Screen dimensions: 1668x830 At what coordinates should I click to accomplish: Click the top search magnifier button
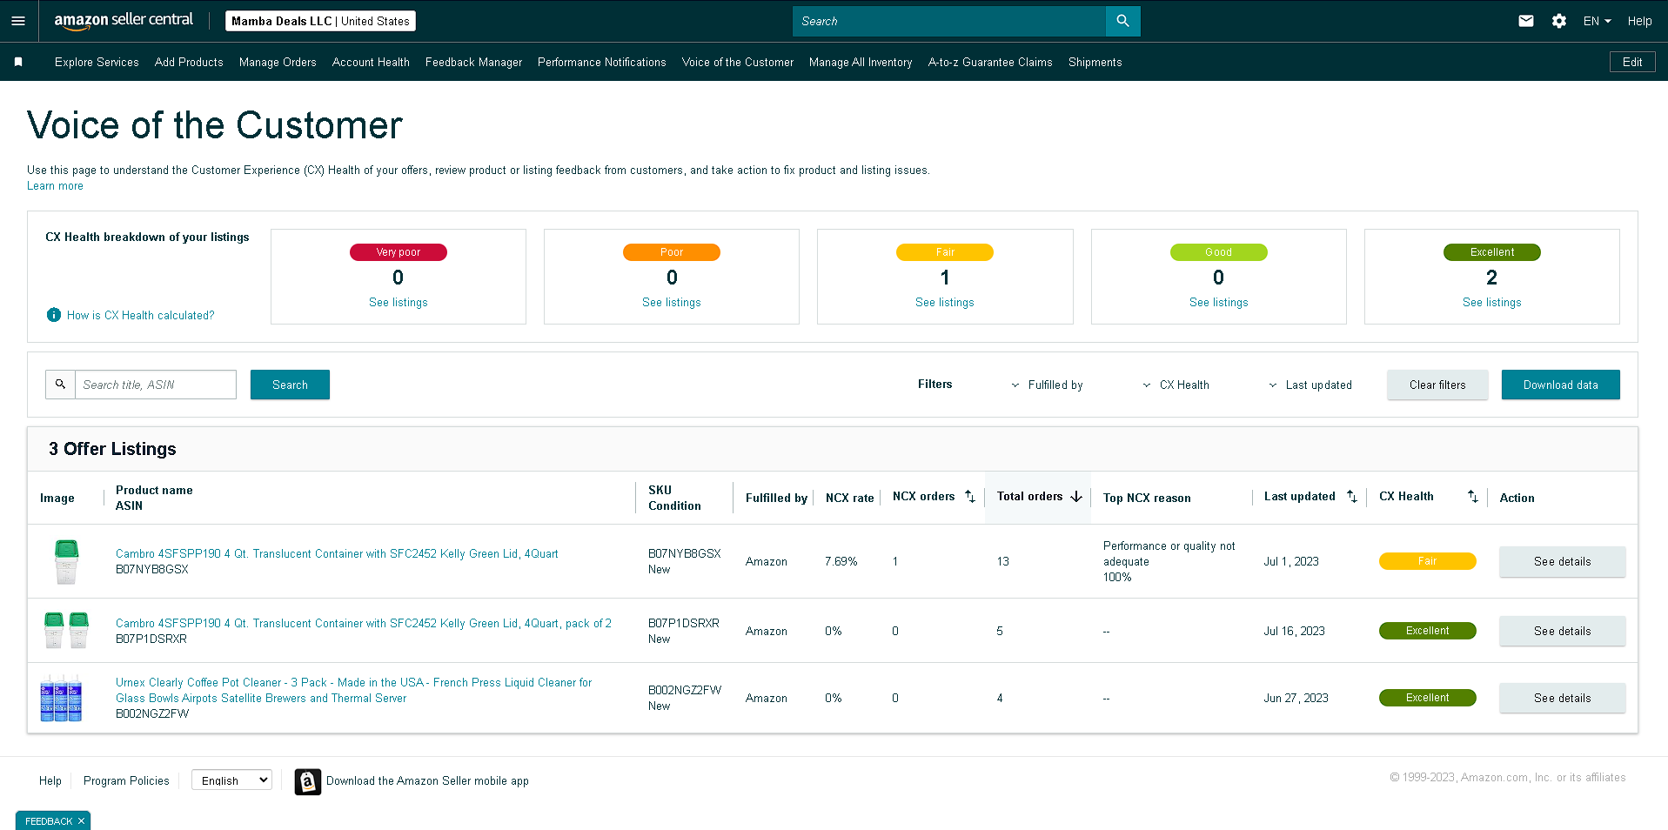[x=1122, y=21]
